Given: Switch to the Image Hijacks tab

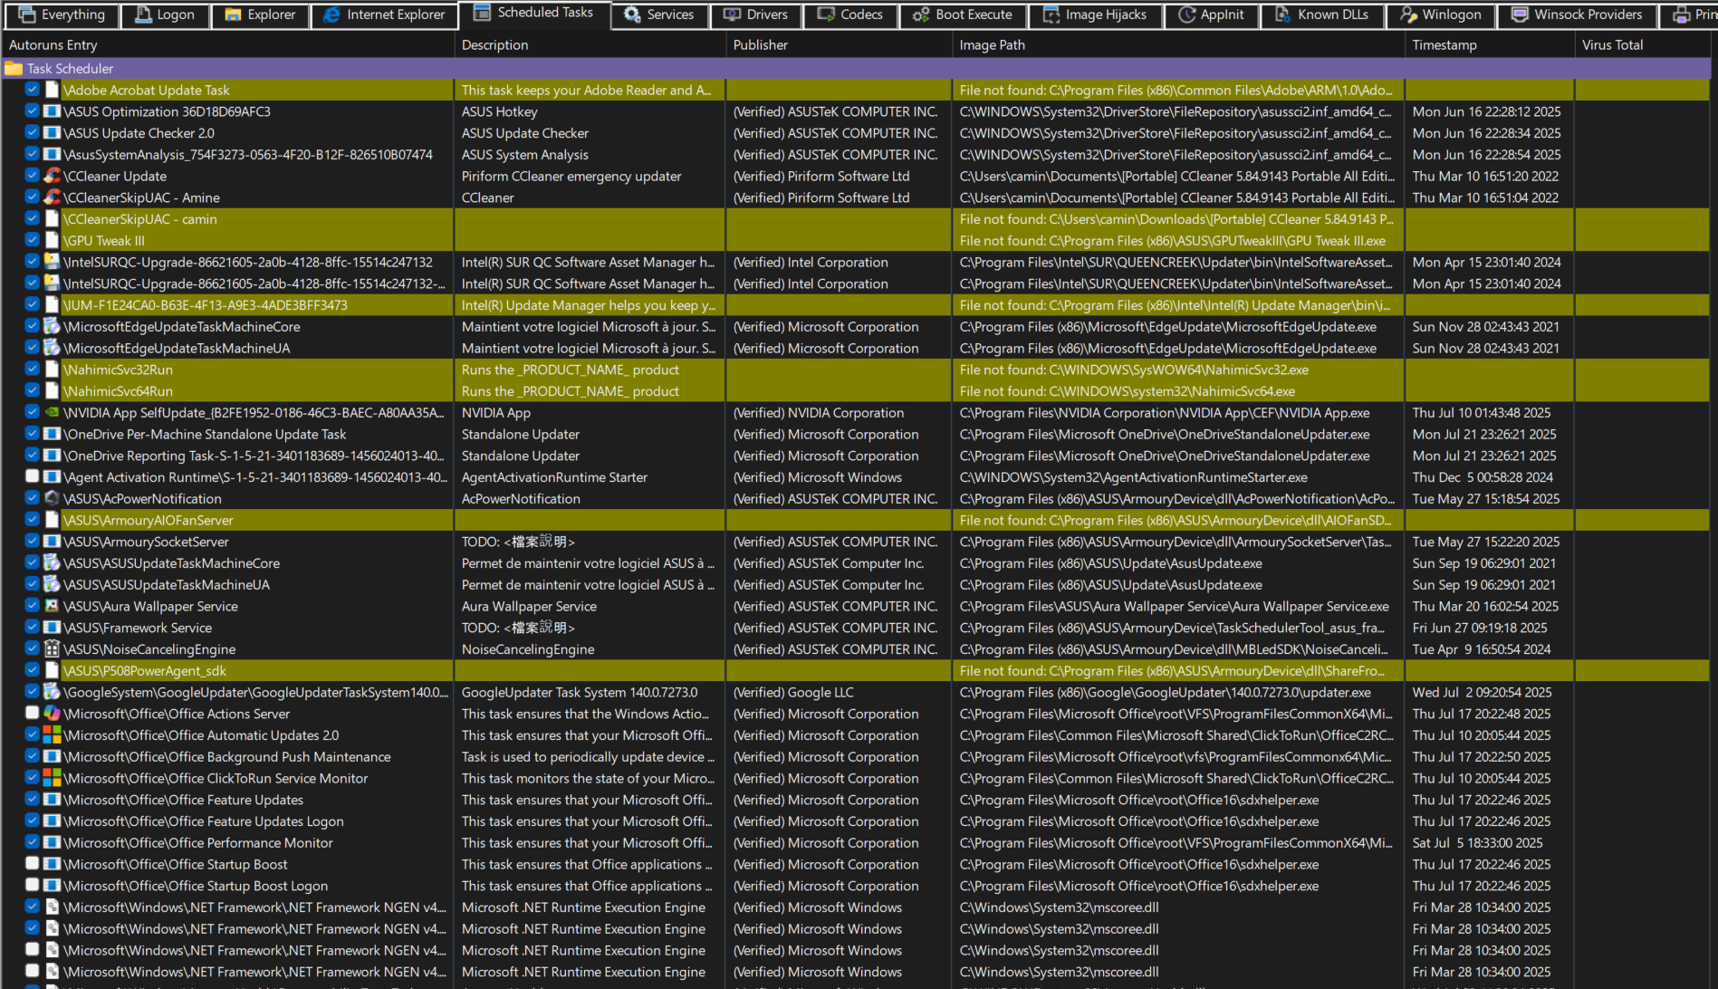Looking at the screenshot, I should click(1095, 14).
